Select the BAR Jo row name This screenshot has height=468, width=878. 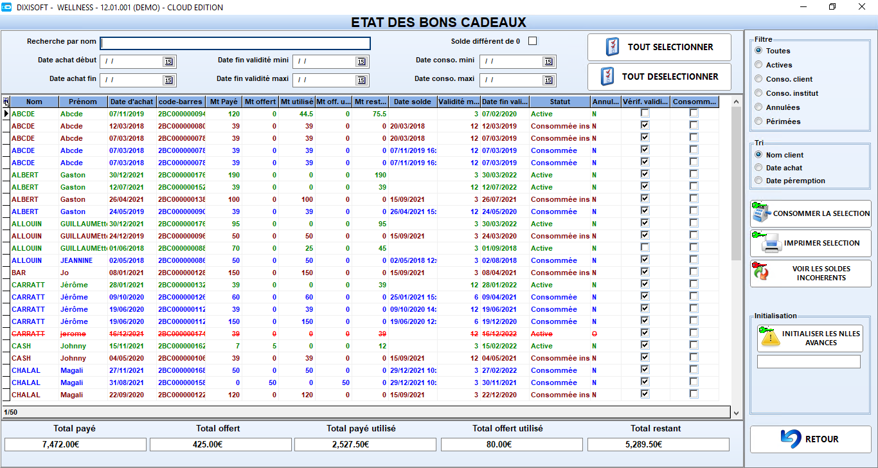click(x=19, y=273)
